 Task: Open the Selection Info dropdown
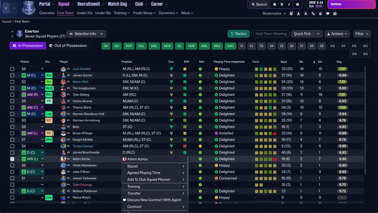point(86,34)
